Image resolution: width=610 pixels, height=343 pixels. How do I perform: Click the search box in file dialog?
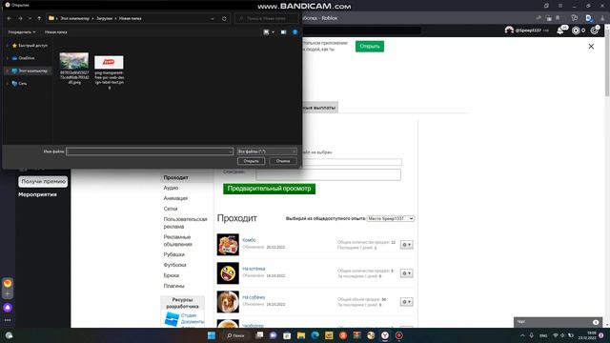[x=267, y=18]
